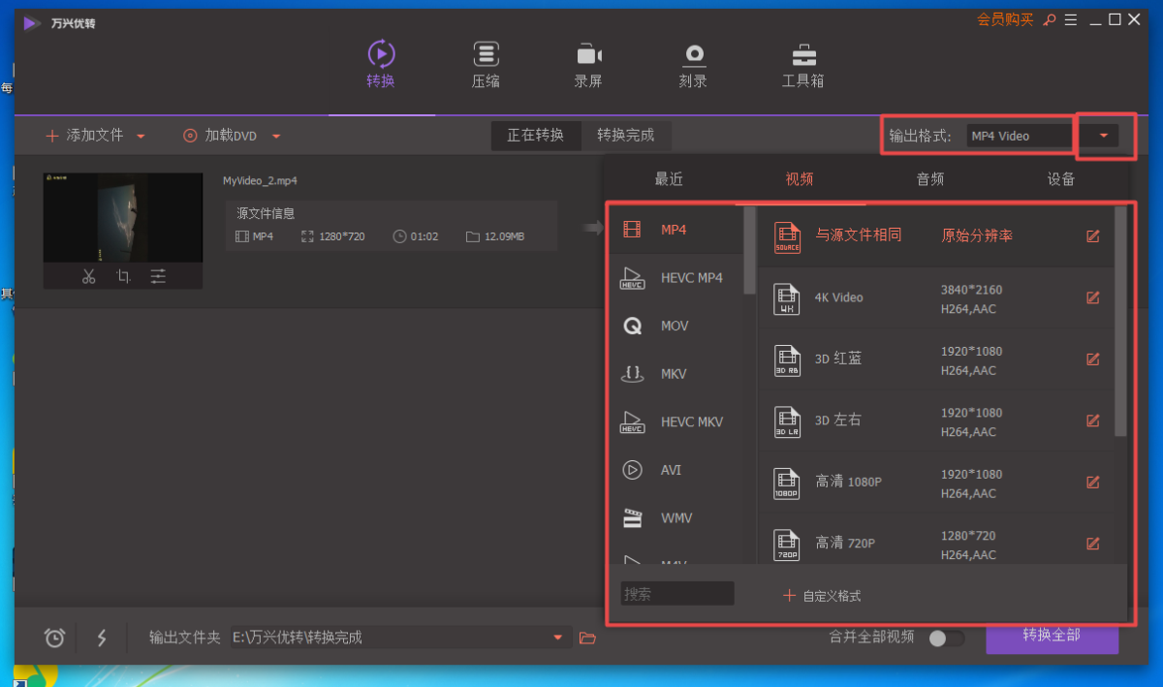Viewport: 1163px width, 687px height.
Task: Click the 转换全部 button
Action: pyautogui.click(x=1052, y=636)
